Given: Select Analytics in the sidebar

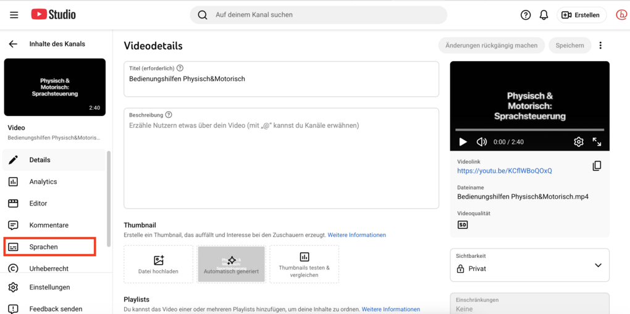Looking at the screenshot, I should click(x=43, y=181).
